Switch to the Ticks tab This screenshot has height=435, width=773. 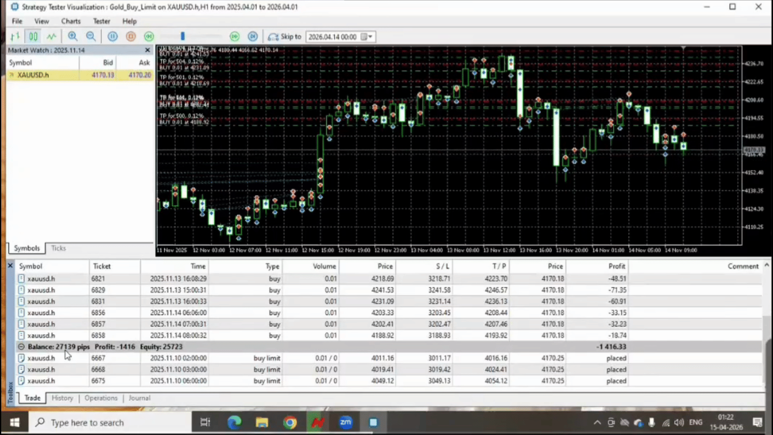(58, 248)
